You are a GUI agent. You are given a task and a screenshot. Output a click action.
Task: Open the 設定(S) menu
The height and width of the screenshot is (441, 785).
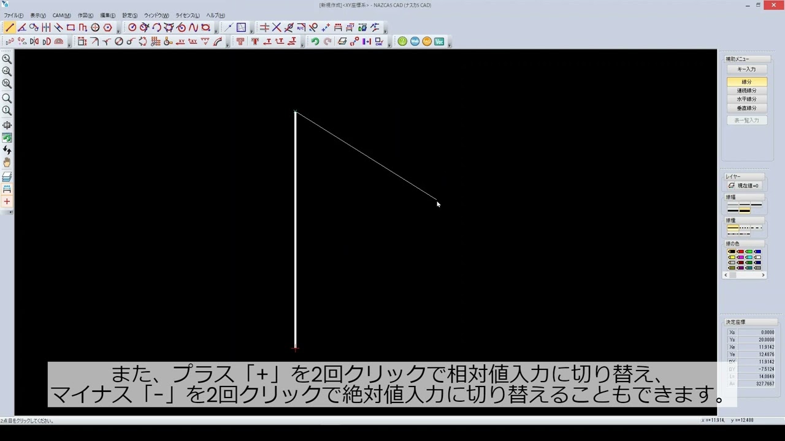tap(129, 15)
